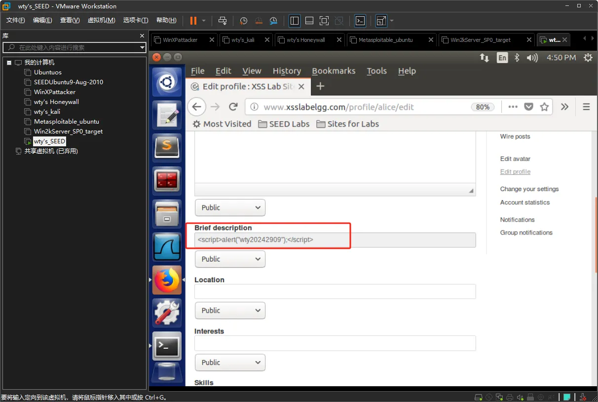Open the dropdown next to the pause button

click(204, 21)
